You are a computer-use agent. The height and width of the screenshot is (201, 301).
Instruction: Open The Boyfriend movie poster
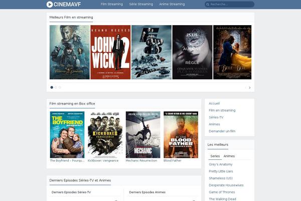tap(67, 135)
